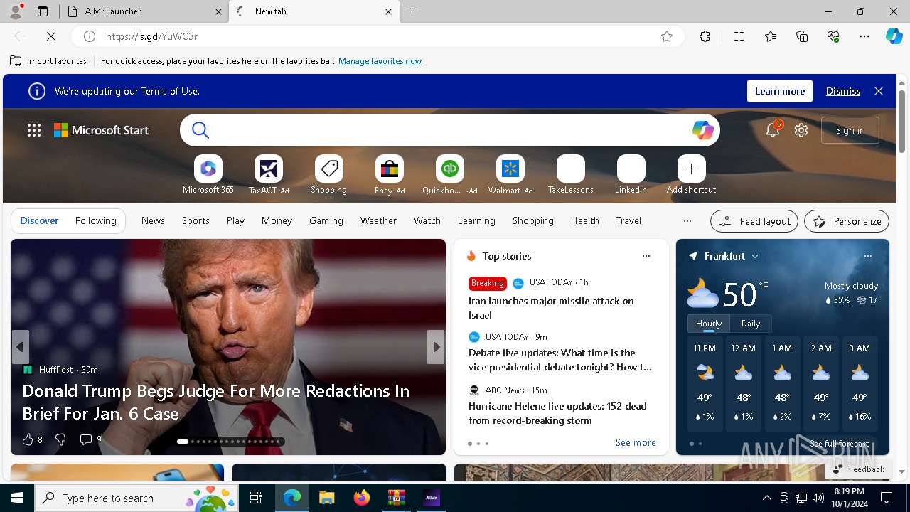Open the Microsoft Start settings gear

point(801,130)
